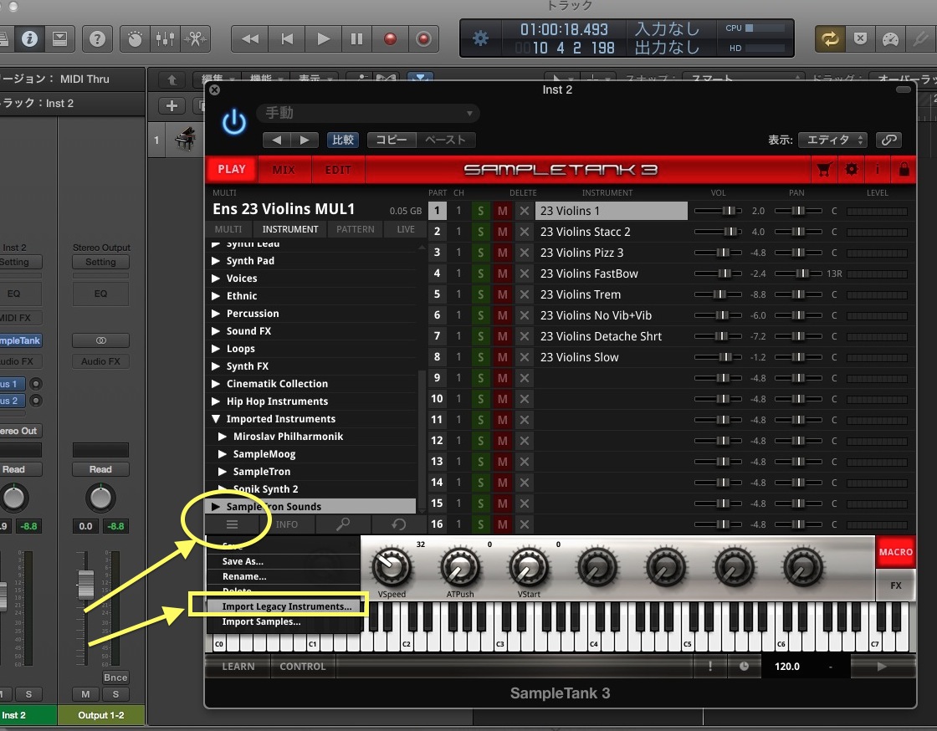The width and height of the screenshot is (937, 731).
Task: Click the piano track icon
Action: 185,139
